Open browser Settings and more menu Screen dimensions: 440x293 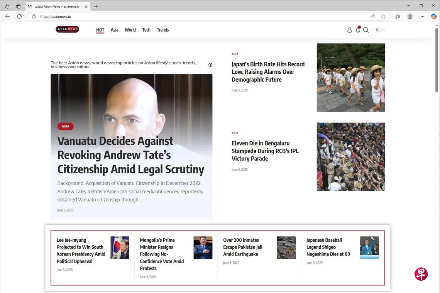coord(422,17)
